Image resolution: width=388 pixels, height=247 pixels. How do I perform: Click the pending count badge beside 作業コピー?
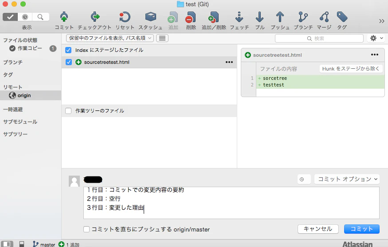point(53,48)
